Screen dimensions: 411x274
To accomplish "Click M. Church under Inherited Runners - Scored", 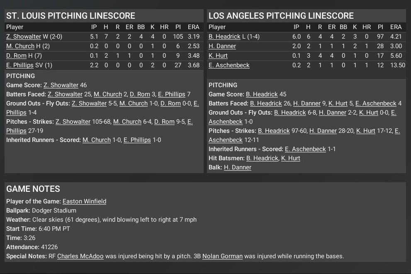I will pos(97,140).
